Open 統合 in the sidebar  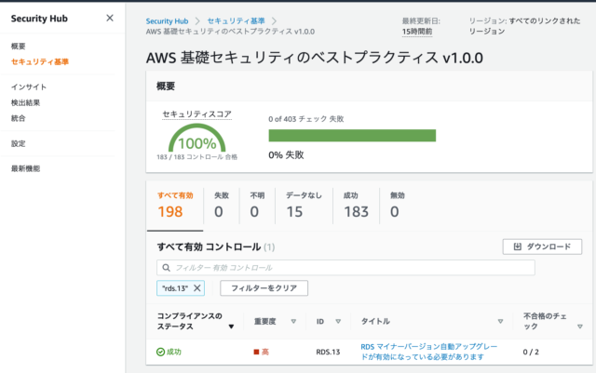click(19, 118)
